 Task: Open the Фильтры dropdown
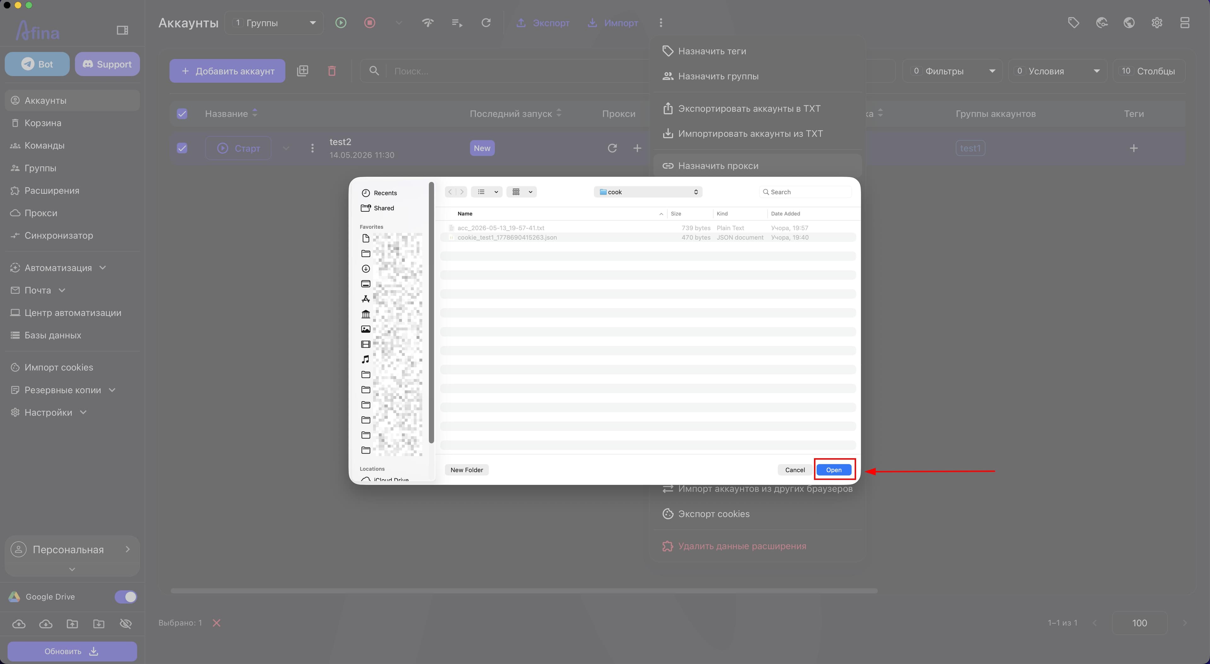[952, 71]
